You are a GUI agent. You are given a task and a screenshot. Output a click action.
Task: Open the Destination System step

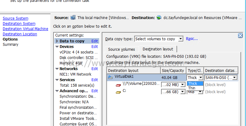[19, 24]
